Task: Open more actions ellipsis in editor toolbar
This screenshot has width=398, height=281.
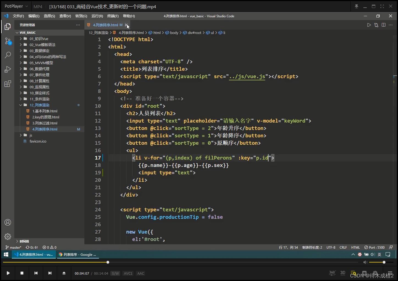Action: pos(391,25)
